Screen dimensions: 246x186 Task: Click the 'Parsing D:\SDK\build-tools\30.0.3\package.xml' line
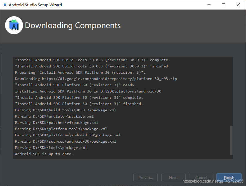coord(65,110)
